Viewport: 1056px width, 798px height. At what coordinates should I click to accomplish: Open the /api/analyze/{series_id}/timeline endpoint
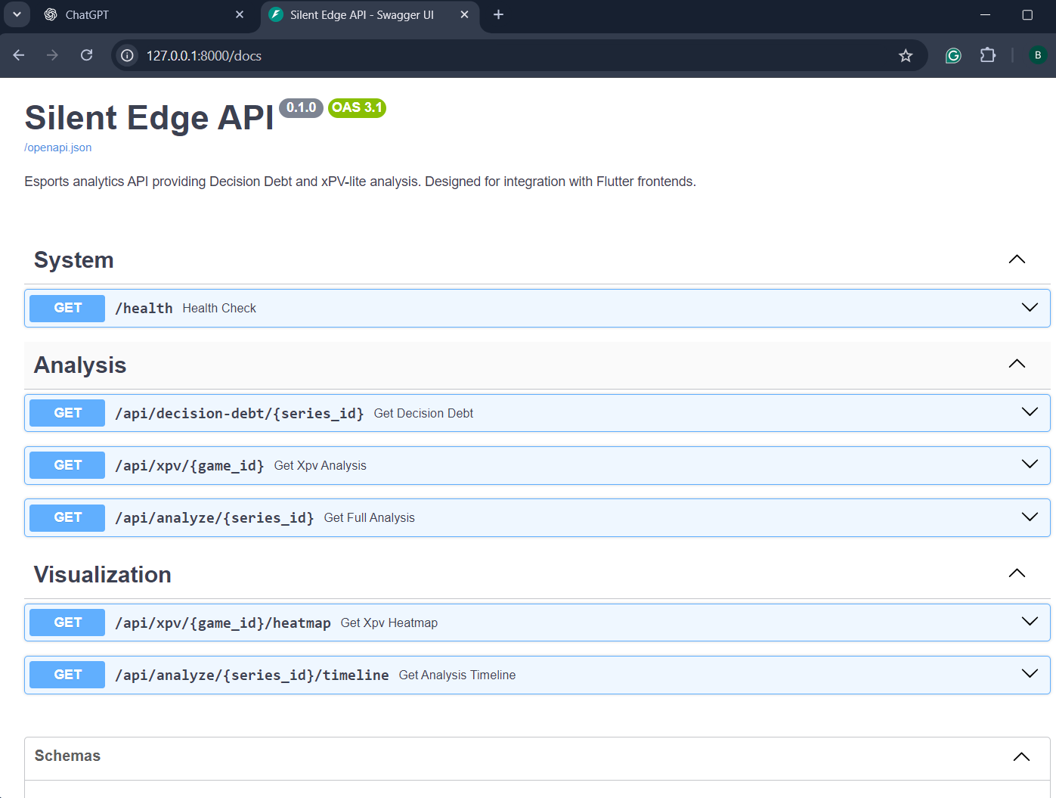[537, 675]
